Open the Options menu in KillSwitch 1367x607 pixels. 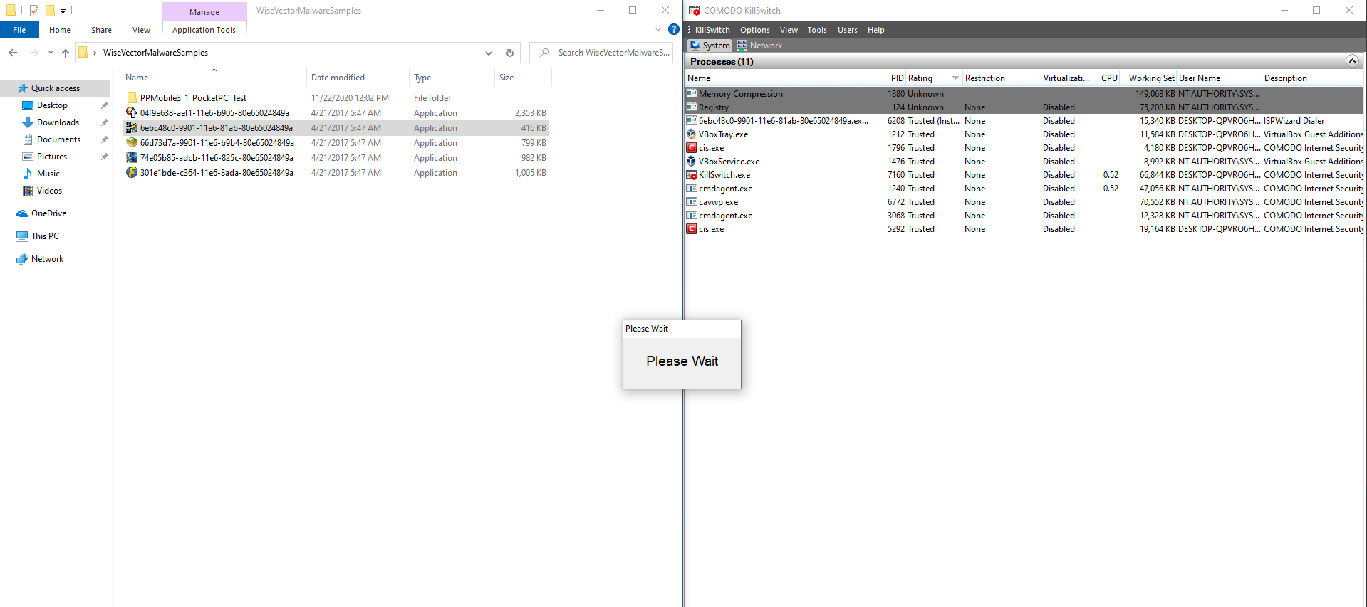[x=754, y=30]
